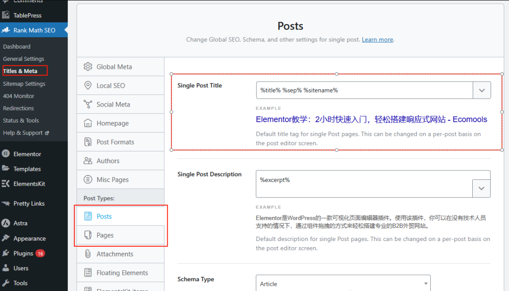Go to Sitemap Settings in Rank Math menu
509x291 pixels.
24,84
